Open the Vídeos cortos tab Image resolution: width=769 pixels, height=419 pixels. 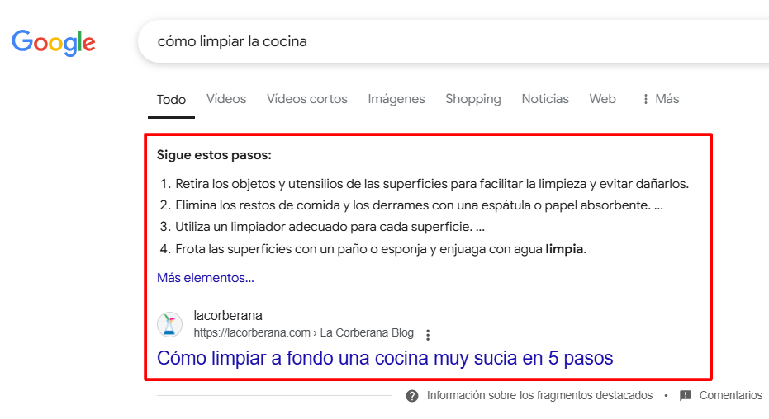(307, 99)
